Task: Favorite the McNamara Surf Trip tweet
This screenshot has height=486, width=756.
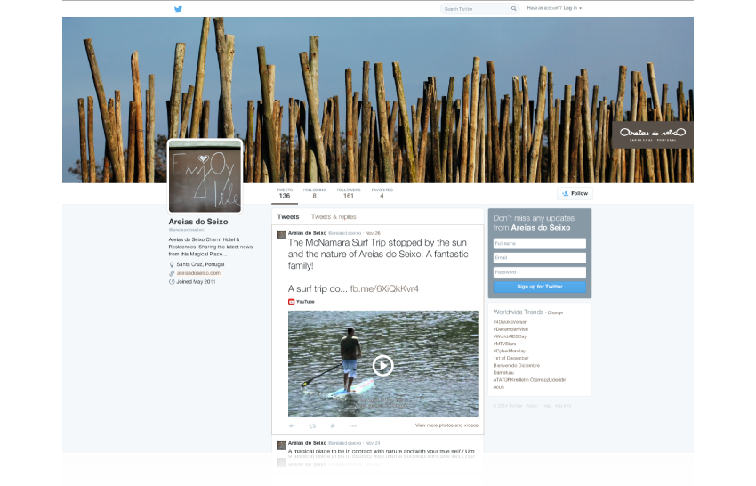Action: coord(333,425)
